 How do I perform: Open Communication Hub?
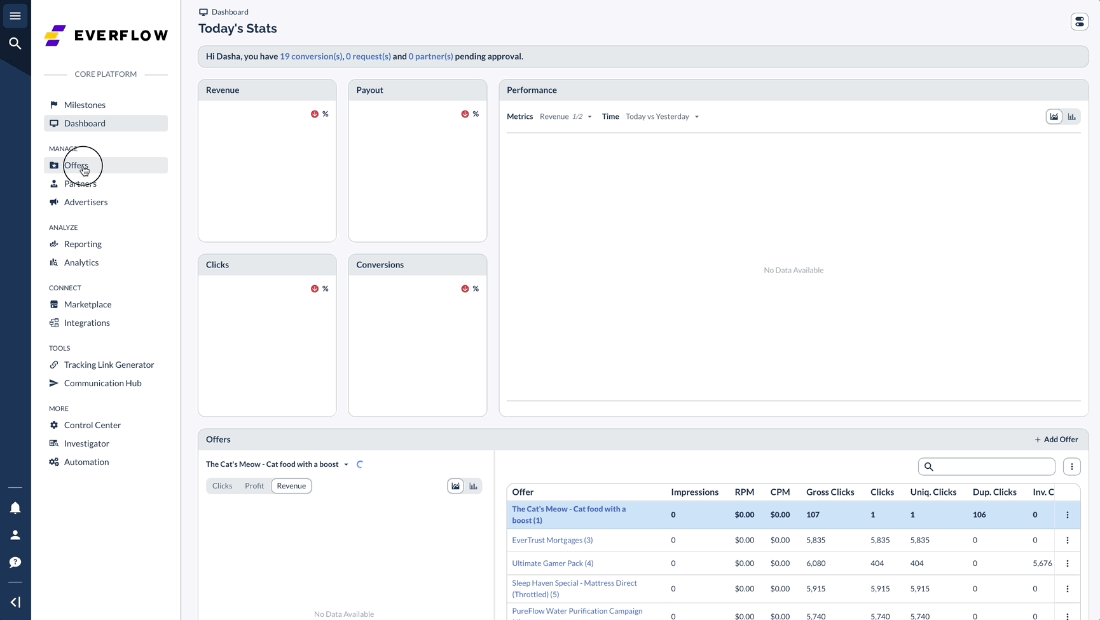click(x=106, y=383)
